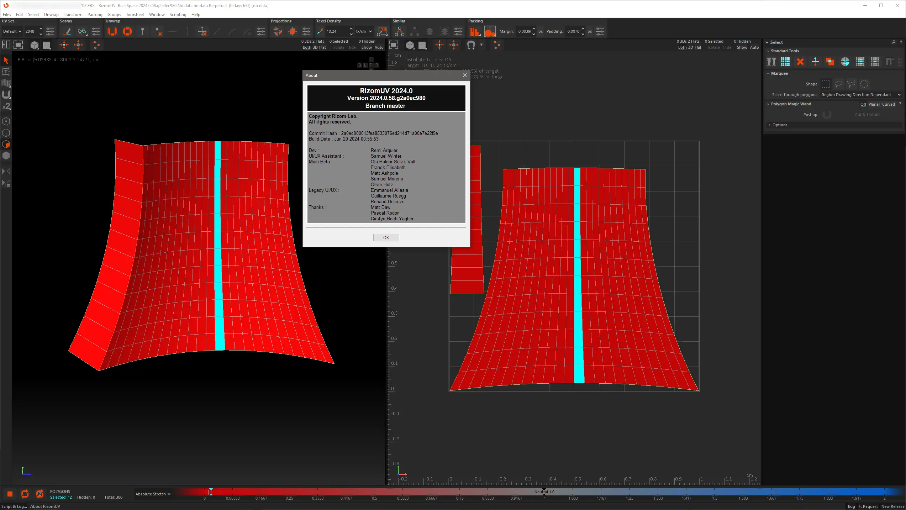Click the box projection icon in Projections
This screenshot has height=510, width=906.
pyautogui.click(x=293, y=32)
